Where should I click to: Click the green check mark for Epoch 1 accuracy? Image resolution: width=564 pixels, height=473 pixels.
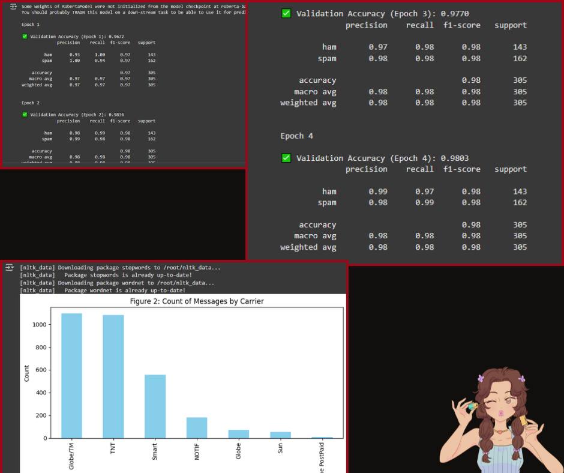point(25,37)
